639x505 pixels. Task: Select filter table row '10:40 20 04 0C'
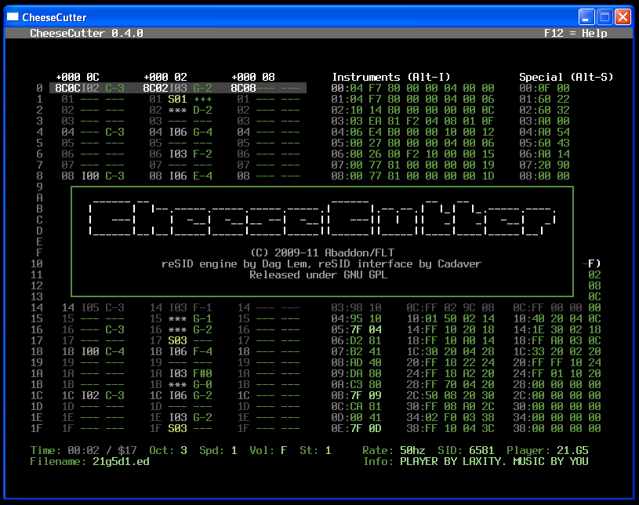pos(557,318)
